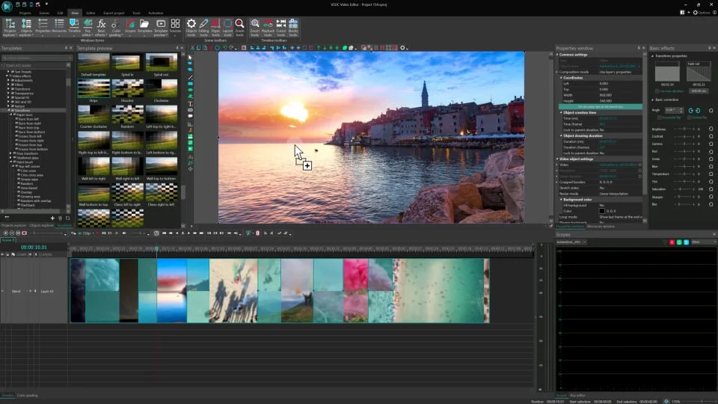This screenshot has height=404, width=718.
Task: Open the Editor ribbon tab
Action: (x=90, y=13)
